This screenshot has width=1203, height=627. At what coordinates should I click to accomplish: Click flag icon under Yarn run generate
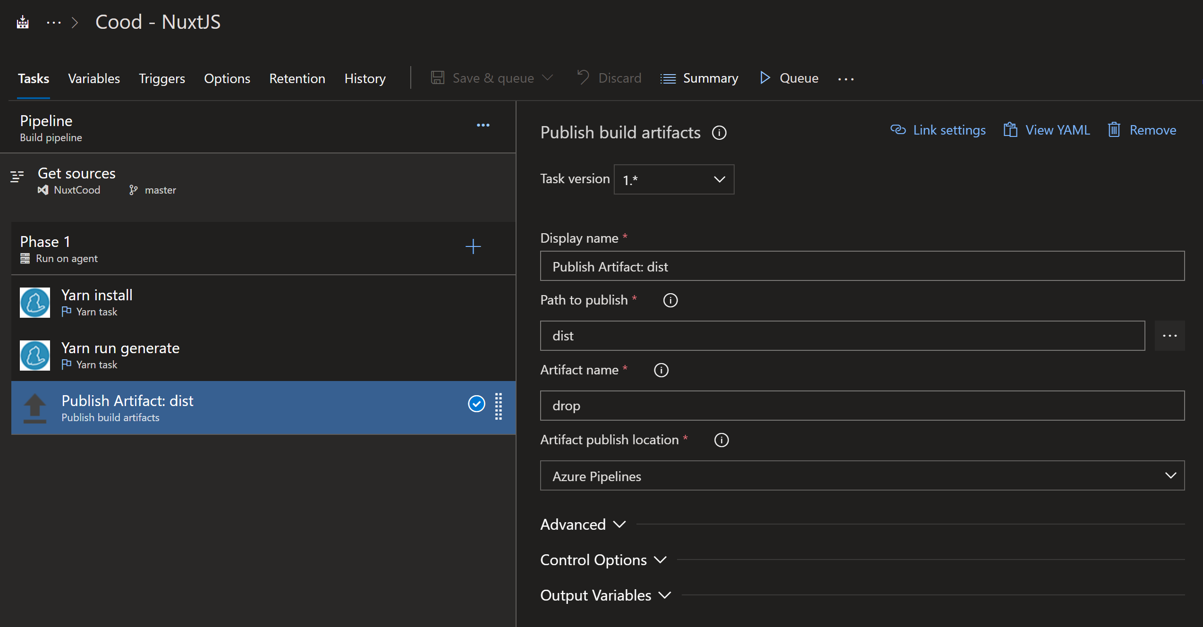pyautogui.click(x=67, y=364)
